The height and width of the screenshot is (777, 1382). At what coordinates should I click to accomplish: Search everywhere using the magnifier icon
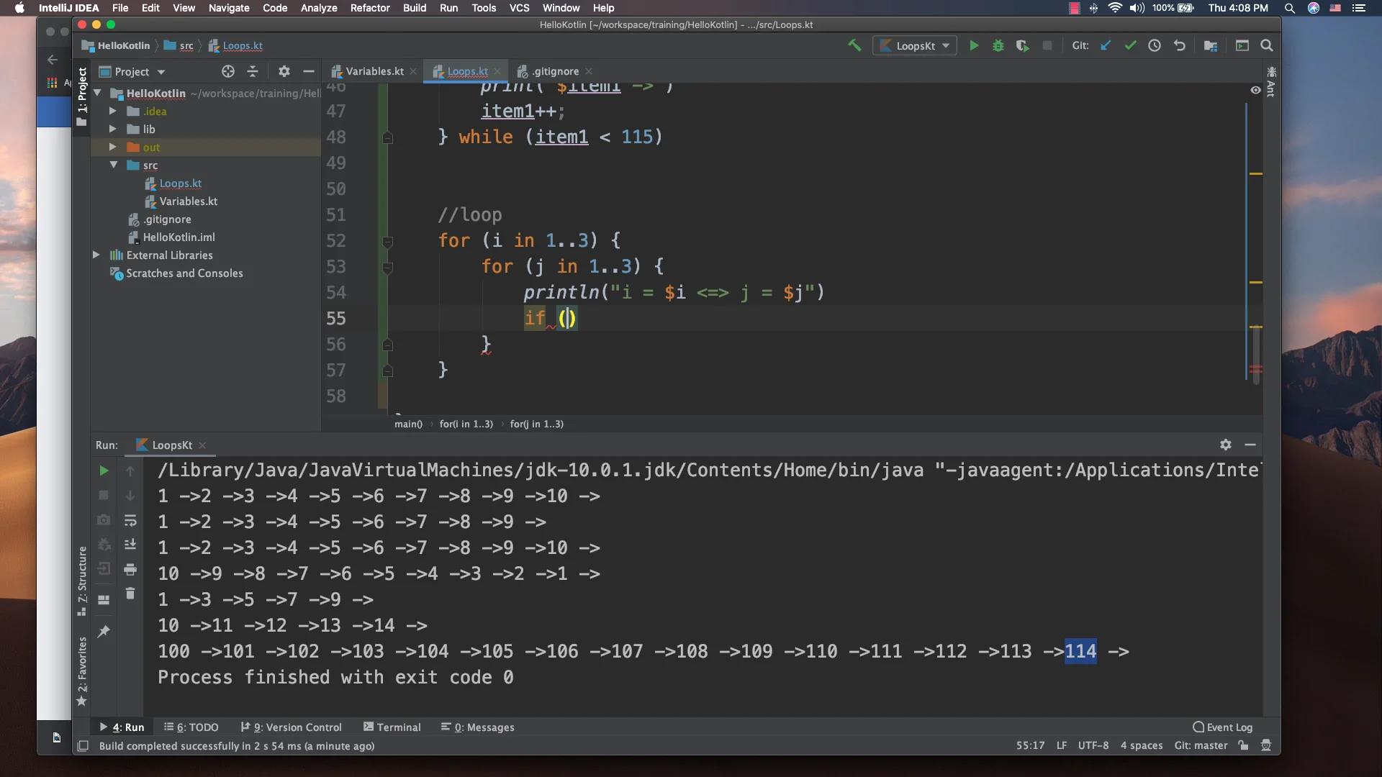[x=1267, y=45]
